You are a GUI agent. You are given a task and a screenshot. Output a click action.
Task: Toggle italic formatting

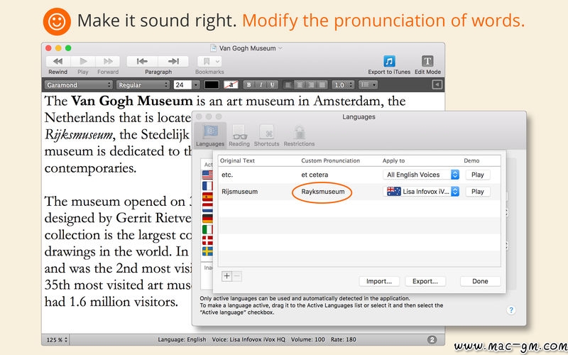pyautogui.click(x=261, y=84)
